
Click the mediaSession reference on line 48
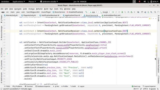tap(111, 56)
